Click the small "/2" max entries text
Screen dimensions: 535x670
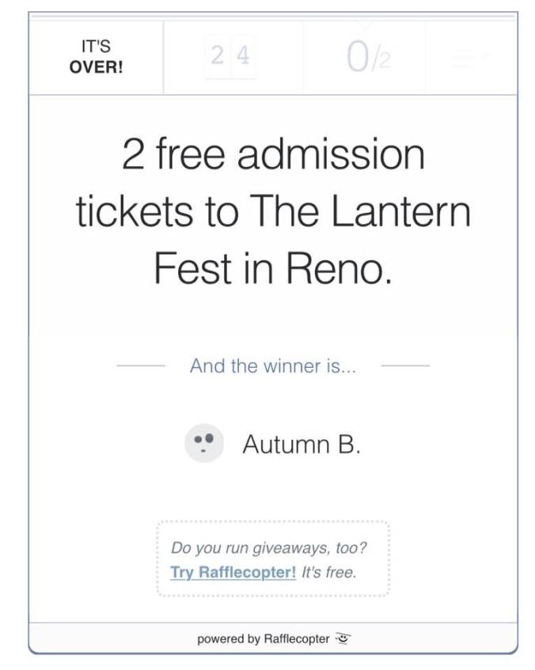click(x=382, y=62)
